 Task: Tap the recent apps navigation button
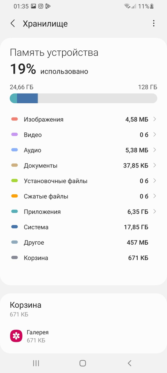(x=36, y=363)
